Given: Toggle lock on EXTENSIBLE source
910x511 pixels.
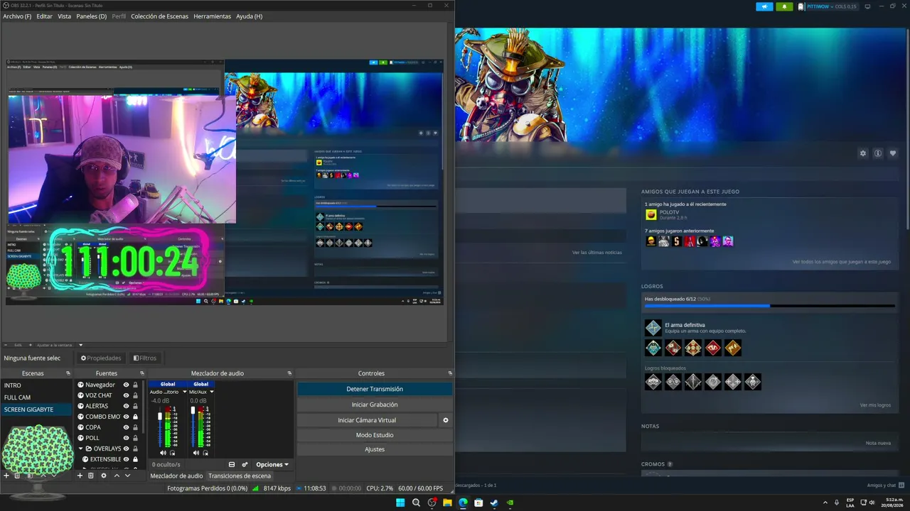Looking at the screenshot, I should click(136, 459).
